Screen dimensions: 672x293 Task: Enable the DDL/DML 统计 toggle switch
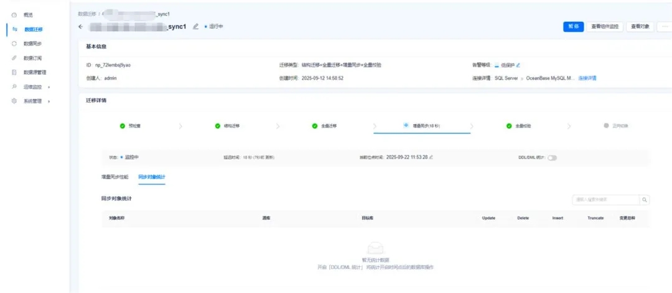click(x=552, y=157)
